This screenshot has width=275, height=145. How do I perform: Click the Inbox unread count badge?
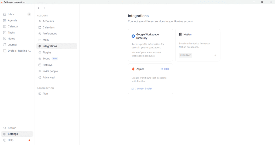(x=29, y=14)
